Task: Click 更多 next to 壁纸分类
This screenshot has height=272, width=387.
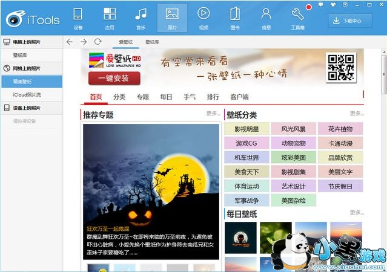Action: tap(357, 114)
